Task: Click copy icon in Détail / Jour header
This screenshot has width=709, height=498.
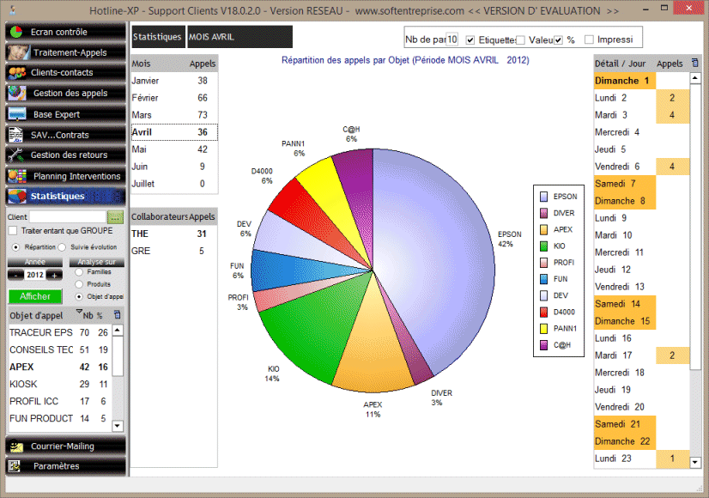Action: (694, 64)
